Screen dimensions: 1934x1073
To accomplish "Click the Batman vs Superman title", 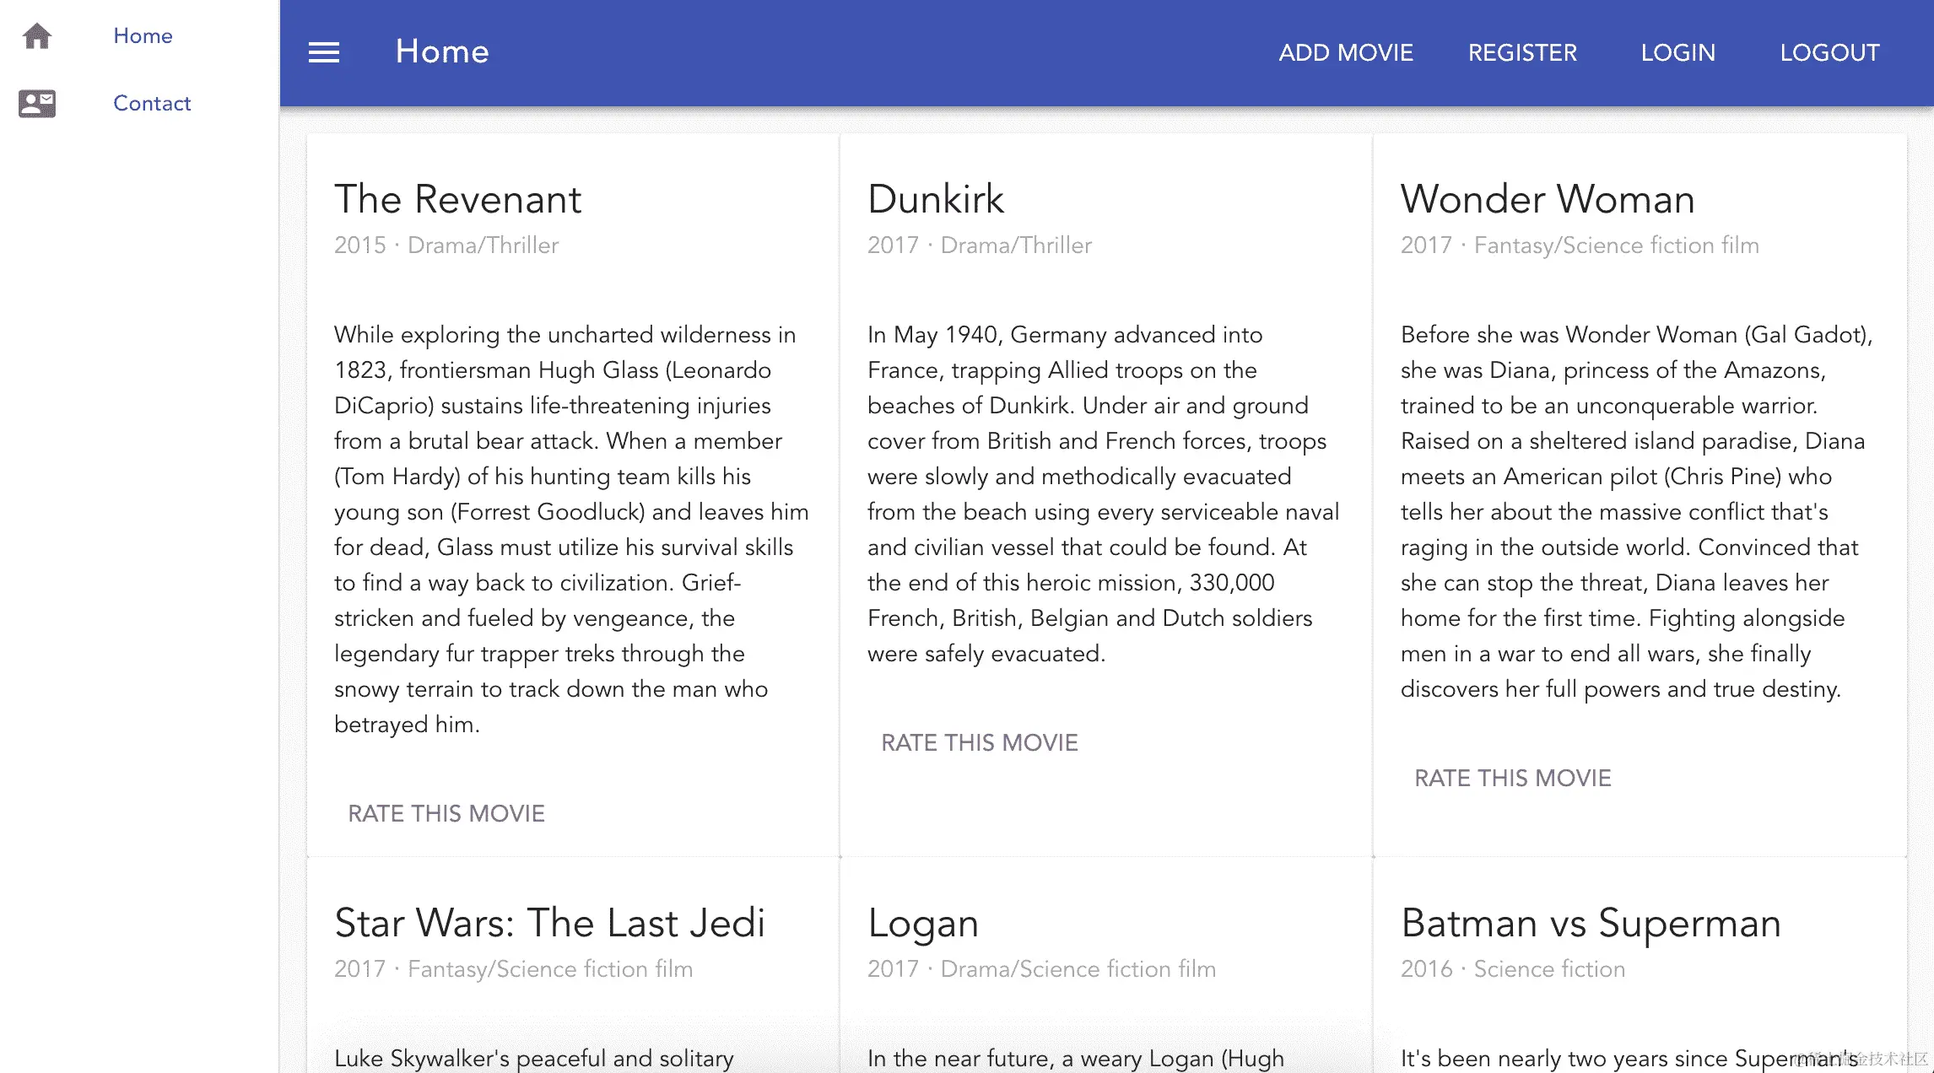I will pyautogui.click(x=1591, y=923).
